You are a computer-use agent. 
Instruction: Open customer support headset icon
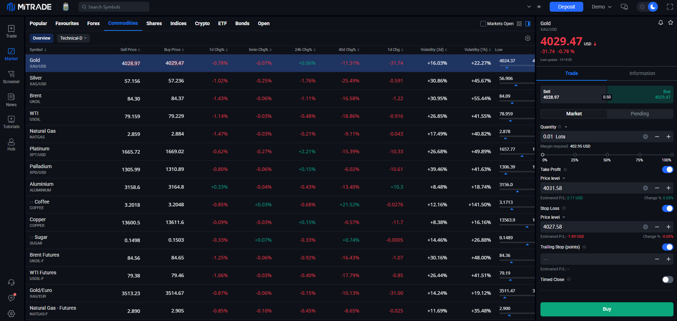(x=11, y=282)
